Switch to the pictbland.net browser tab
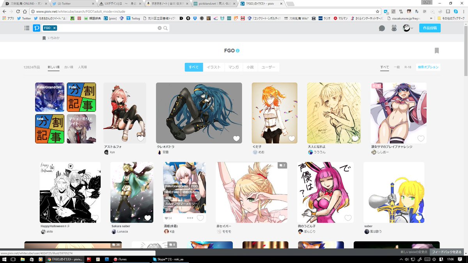 [214, 4]
